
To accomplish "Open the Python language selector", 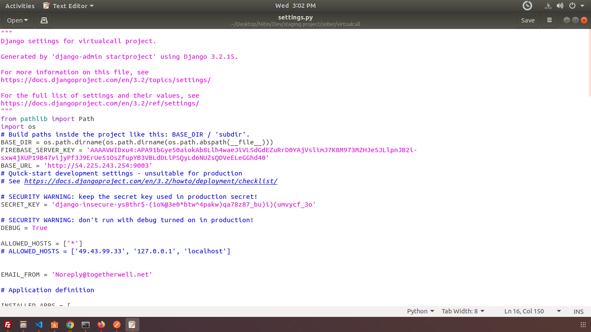I will [420, 311].
